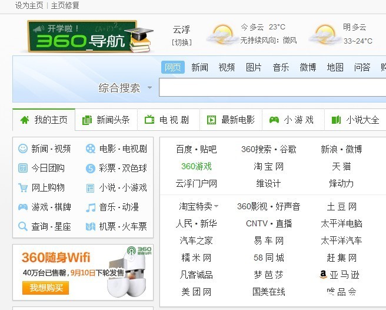Select the 地图 search tab
The height and width of the screenshot is (310, 386).
(335, 67)
